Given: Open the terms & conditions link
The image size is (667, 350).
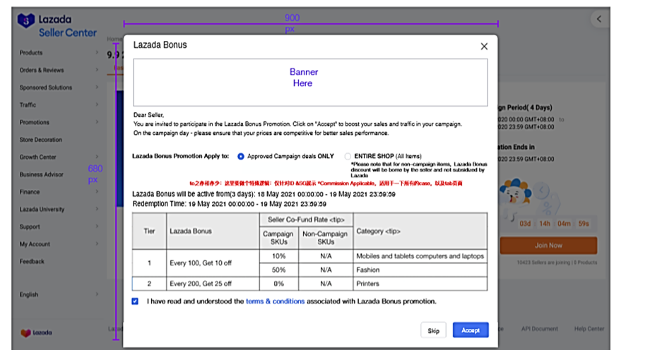Looking at the screenshot, I should (x=275, y=301).
